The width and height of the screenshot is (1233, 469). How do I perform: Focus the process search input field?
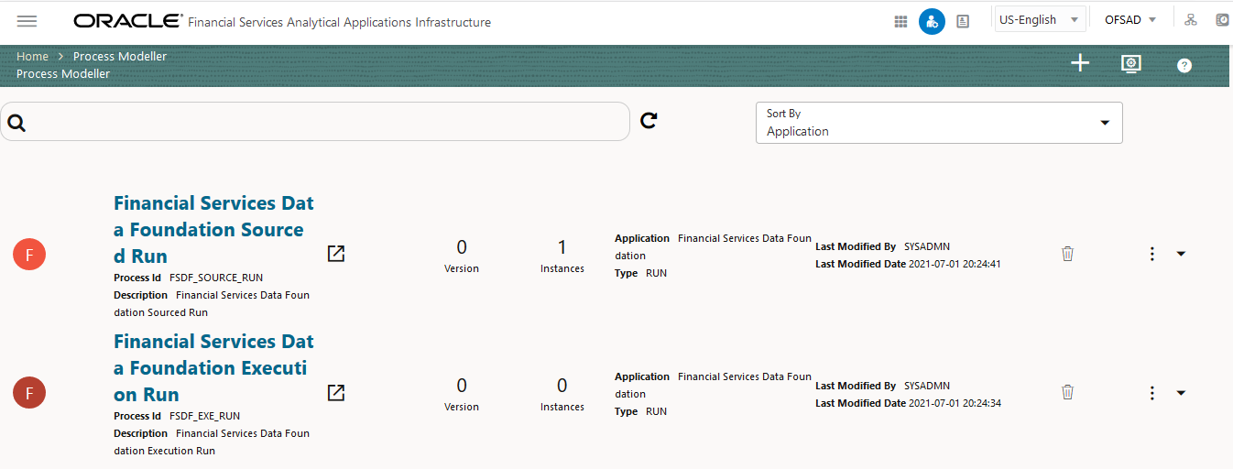point(315,121)
